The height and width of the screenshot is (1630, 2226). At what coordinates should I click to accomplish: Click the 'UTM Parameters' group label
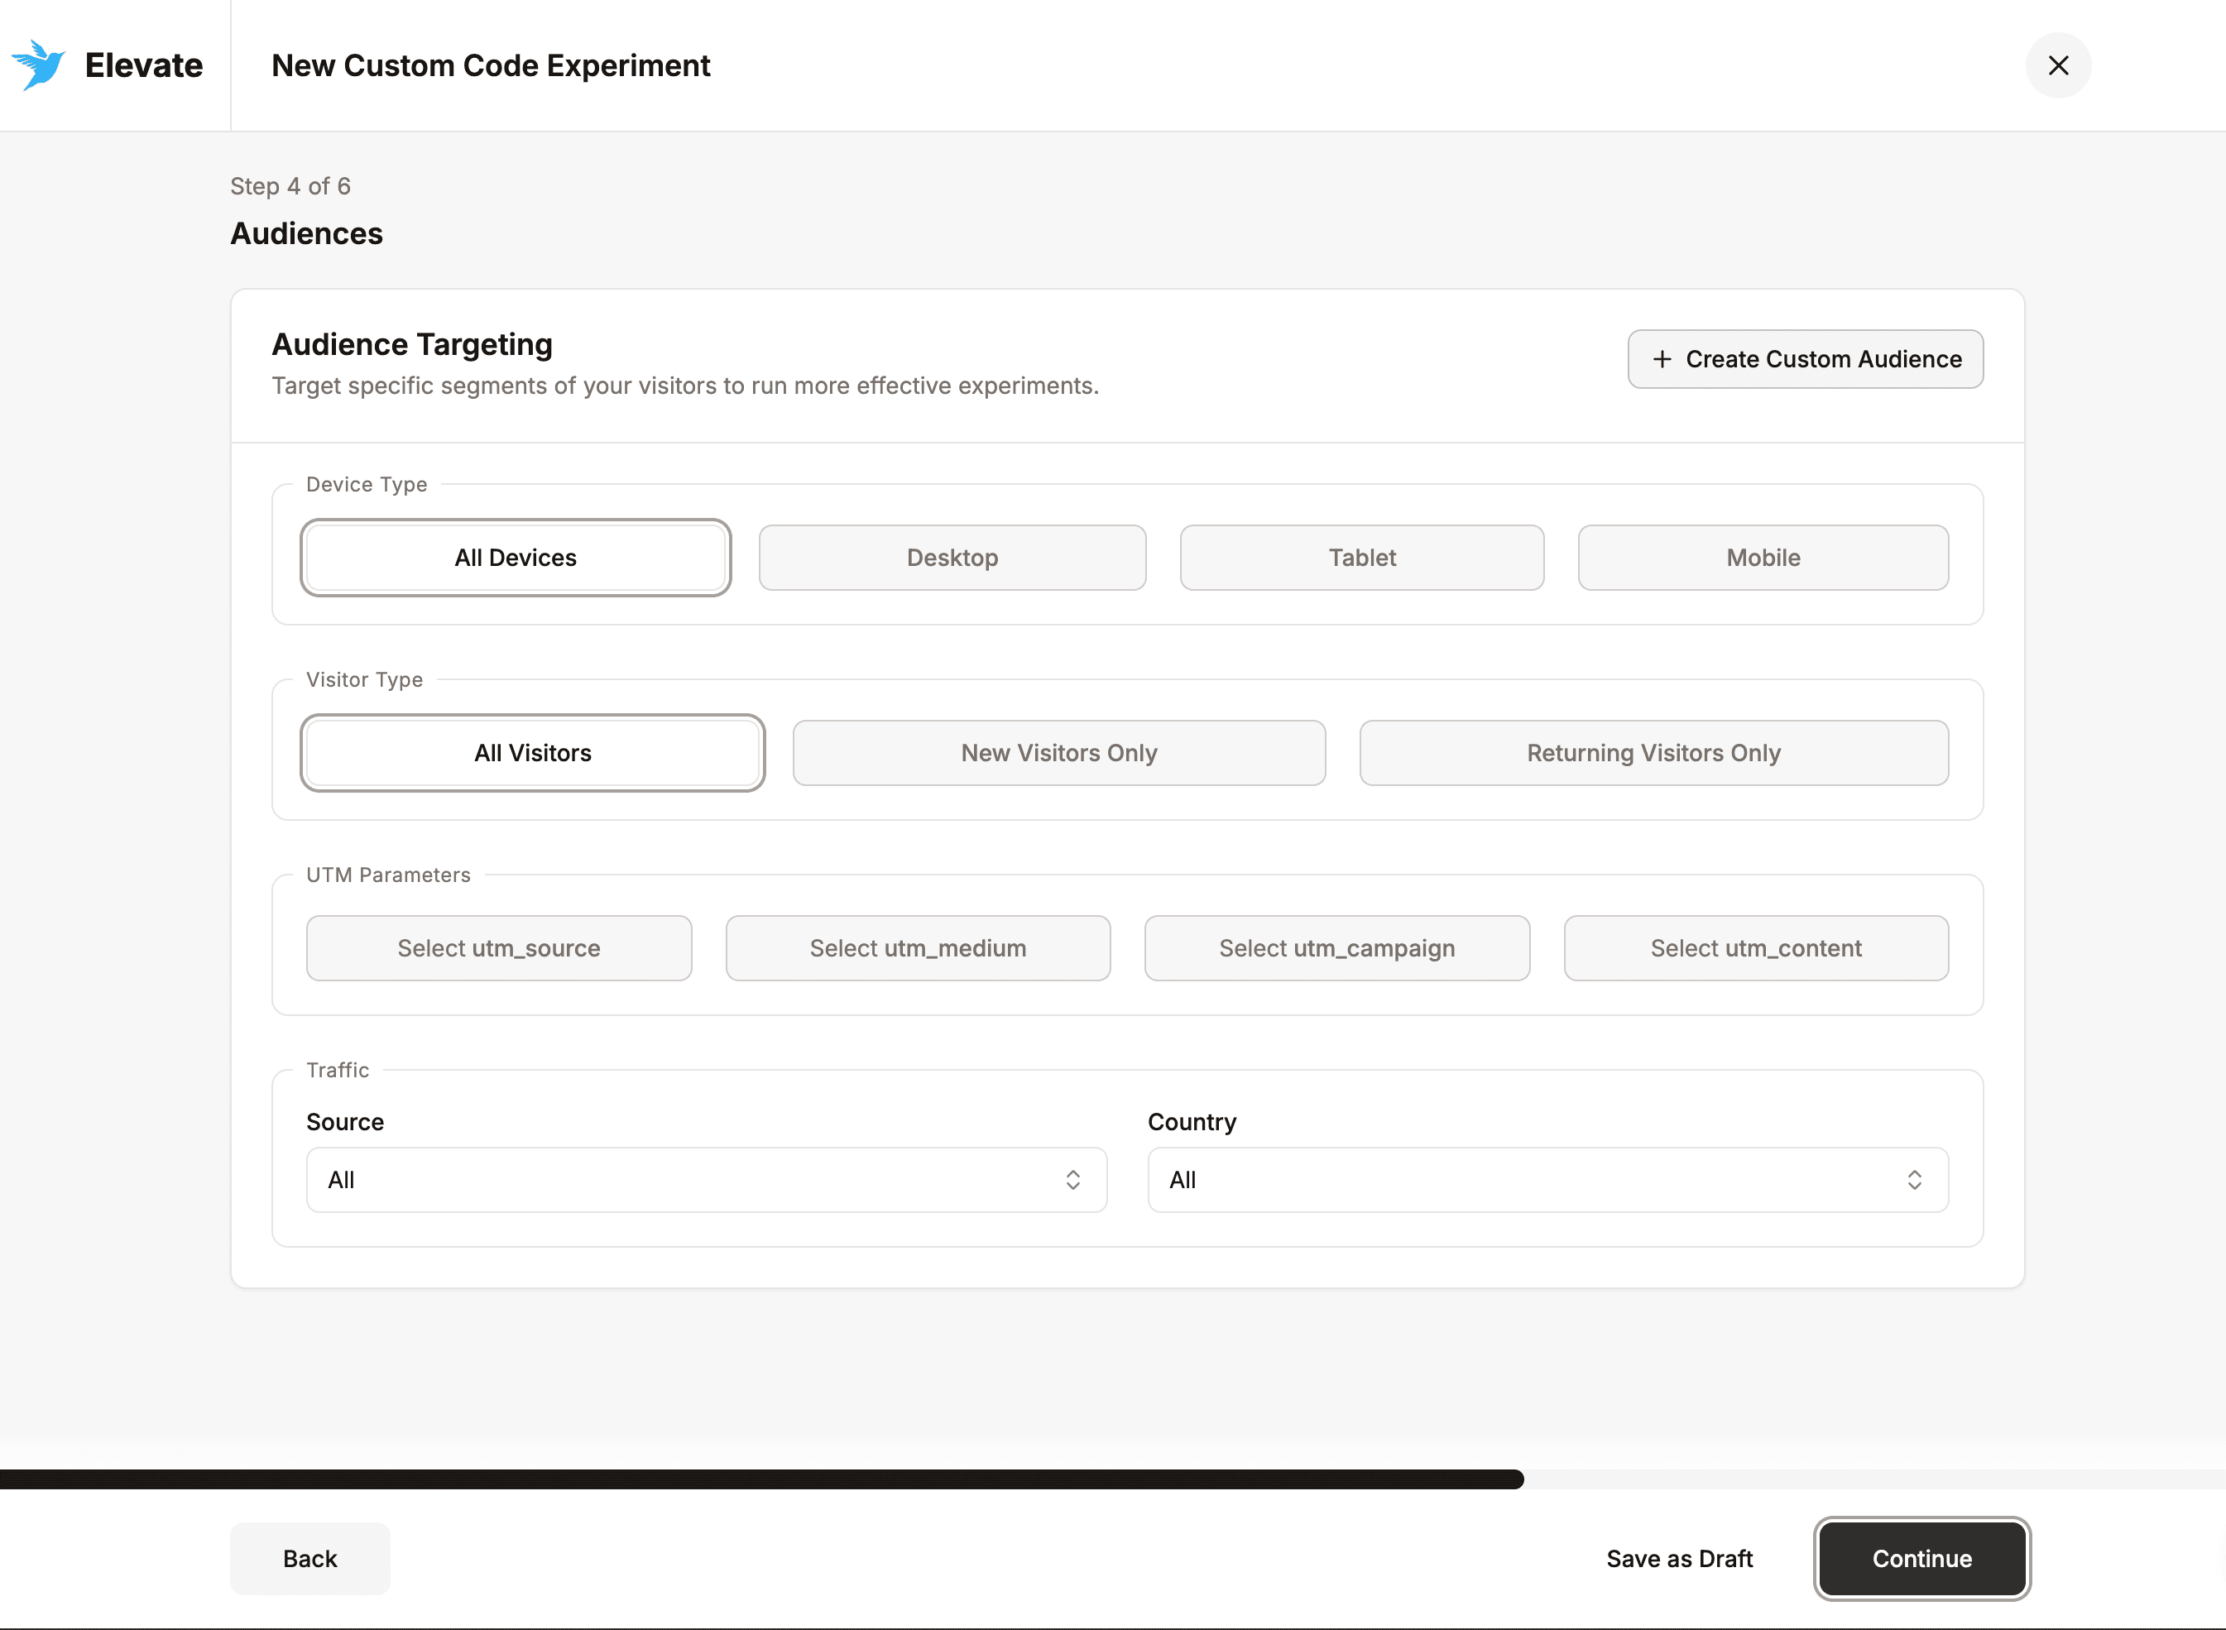388,875
